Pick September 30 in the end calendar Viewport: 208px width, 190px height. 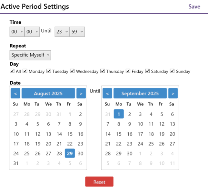[x=129, y=154]
